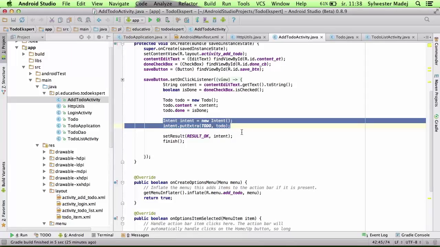The width and height of the screenshot is (440, 247).
Task: Collapse the app module tree node
Action: 16,48
